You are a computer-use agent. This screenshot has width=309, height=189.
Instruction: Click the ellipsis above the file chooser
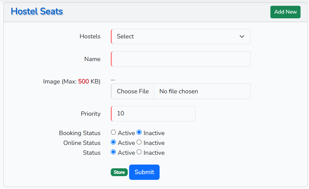(113, 80)
